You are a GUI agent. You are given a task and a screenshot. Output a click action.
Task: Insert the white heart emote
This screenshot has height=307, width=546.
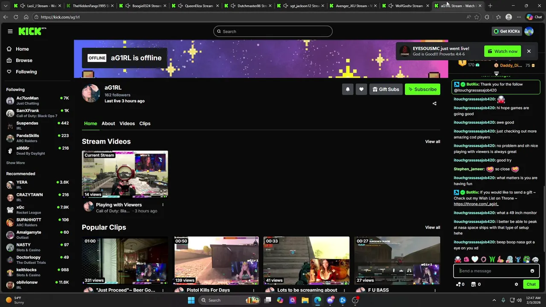475,259
